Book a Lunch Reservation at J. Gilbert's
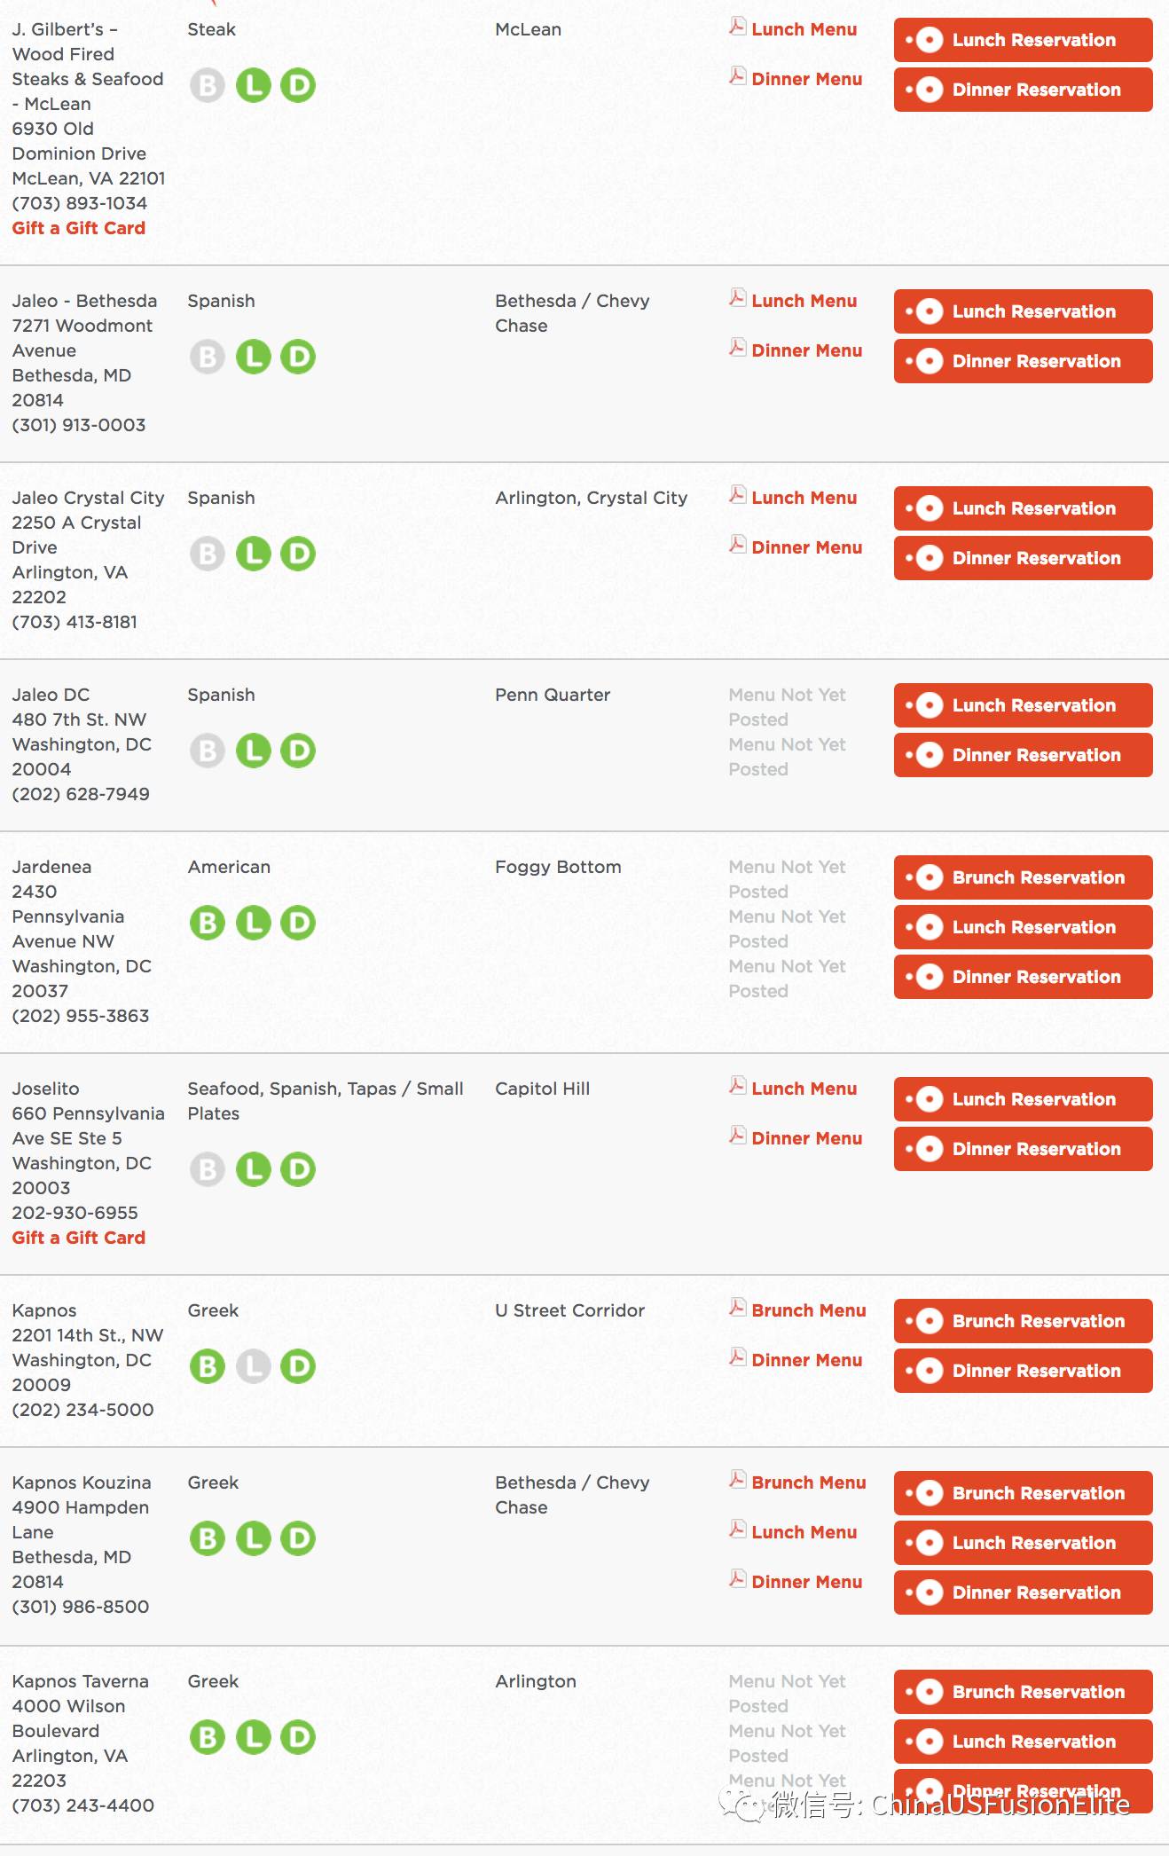Viewport: 1169px width, 1856px height. pos(1023,40)
